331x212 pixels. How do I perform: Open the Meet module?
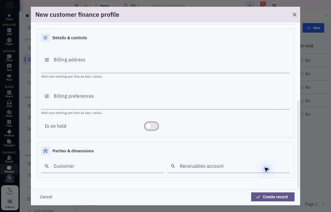pyautogui.click(x=9, y=77)
